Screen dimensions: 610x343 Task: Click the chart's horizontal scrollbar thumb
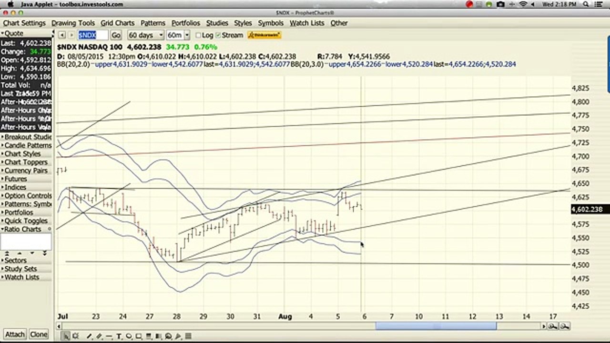click(x=436, y=326)
